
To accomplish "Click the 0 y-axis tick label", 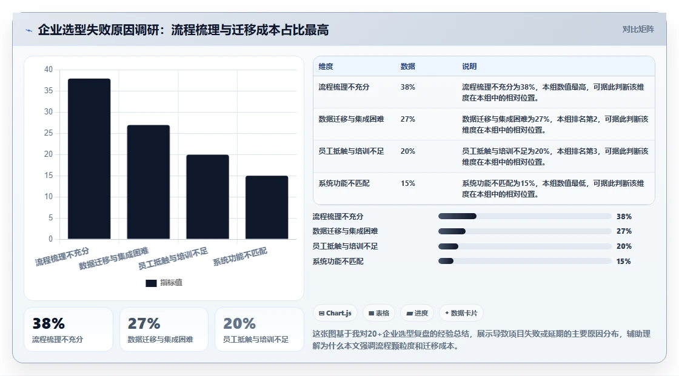I will [51, 239].
